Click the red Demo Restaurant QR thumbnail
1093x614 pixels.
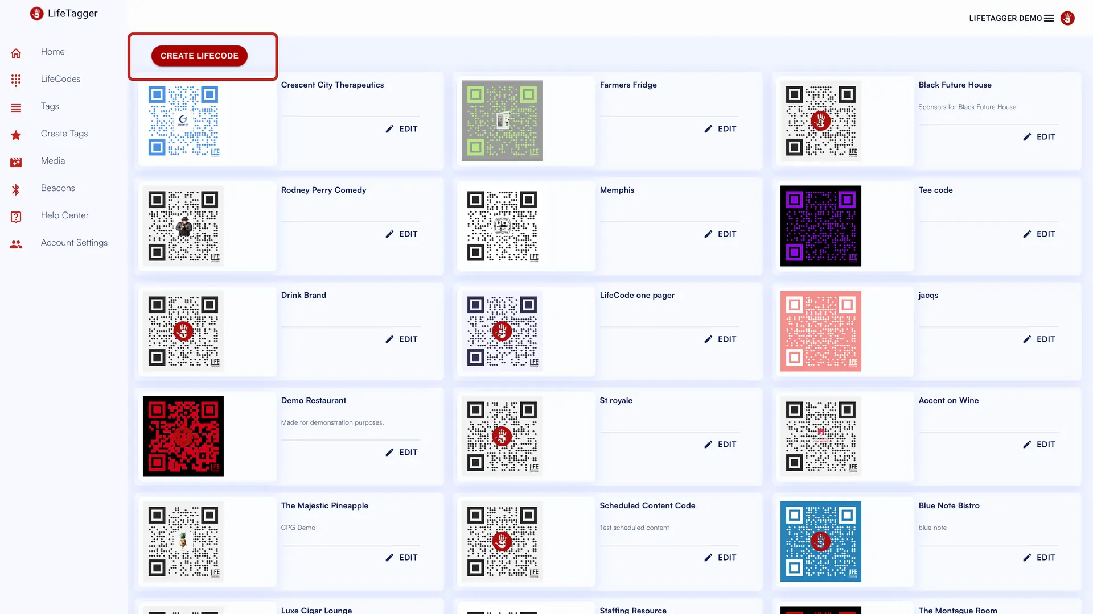coord(183,436)
